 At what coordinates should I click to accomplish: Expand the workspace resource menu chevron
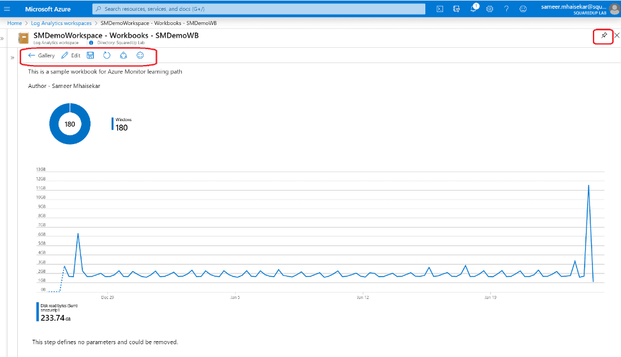(12, 58)
